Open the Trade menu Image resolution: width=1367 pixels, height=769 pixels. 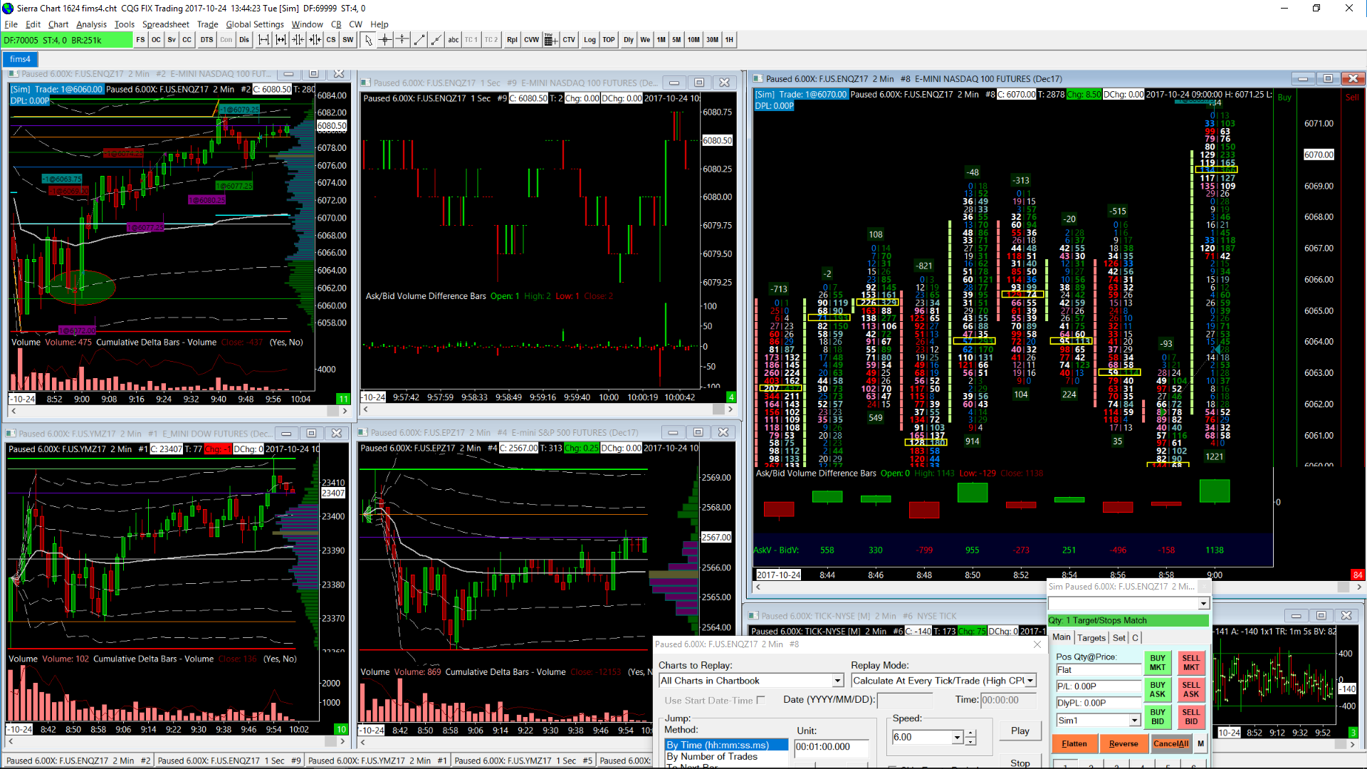pos(207,24)
